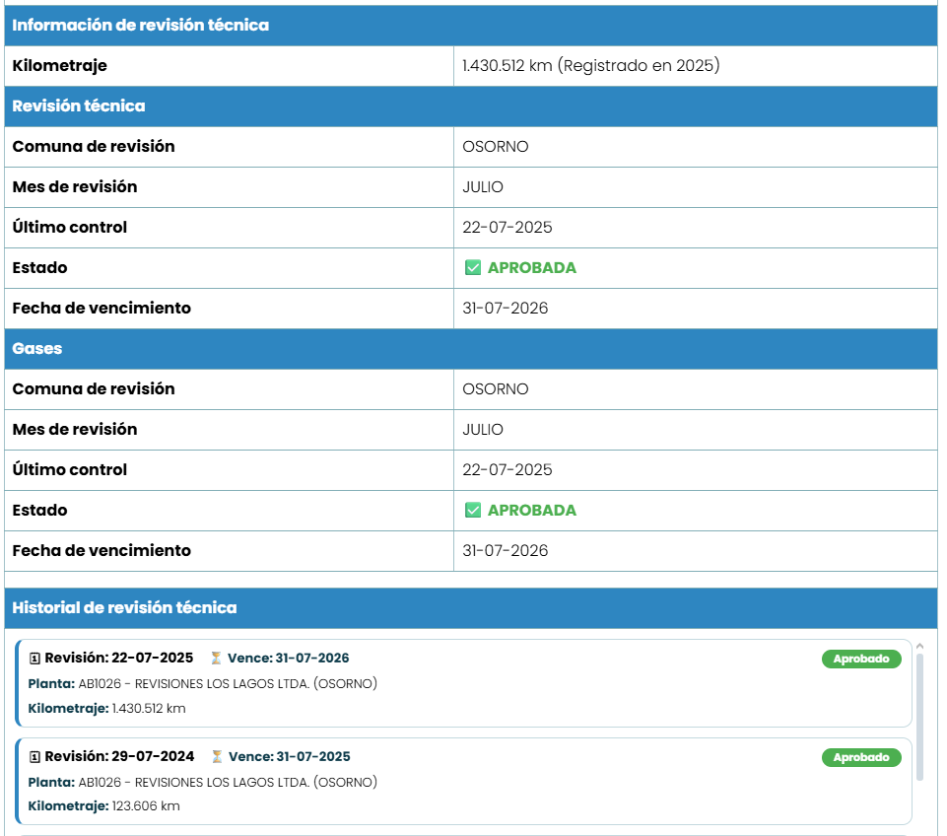947x836 pixels.
Task: Select the Información de revisión técnica header
Action: [141, 26]
